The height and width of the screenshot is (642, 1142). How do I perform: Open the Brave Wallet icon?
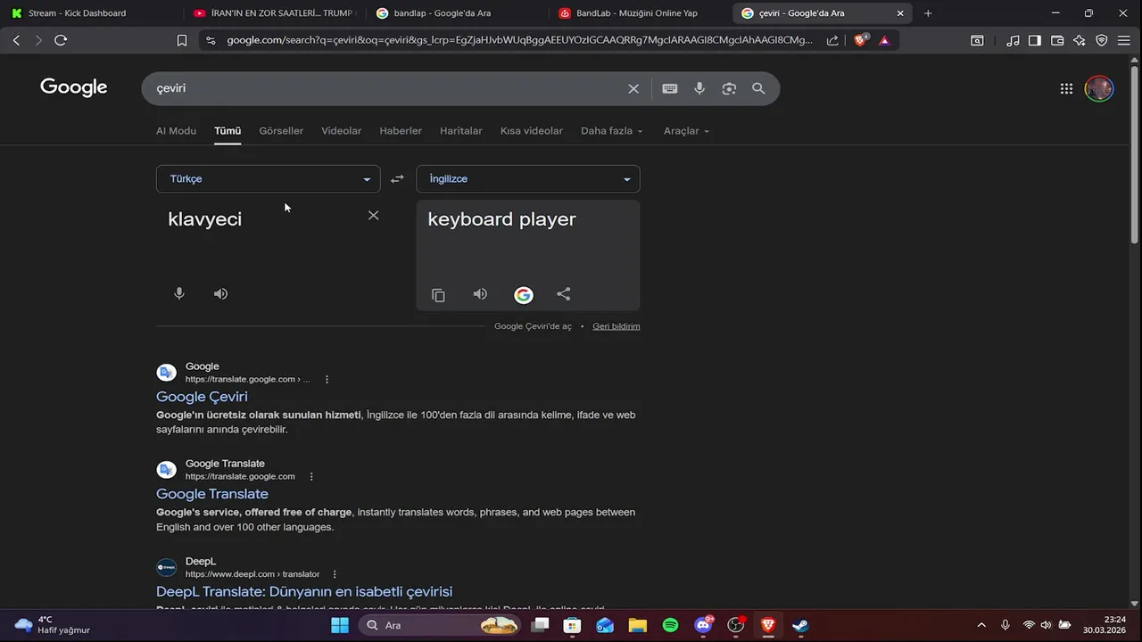pos(1057,40)
